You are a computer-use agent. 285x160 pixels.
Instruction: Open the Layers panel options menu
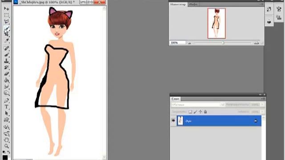263,99
